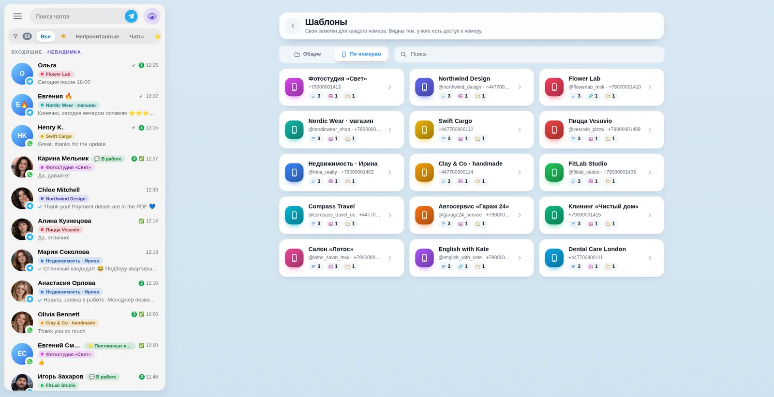The width and height of the screenshot is (774, 397).
Task: Select the По номерам tab
Action: pos(361,54)
